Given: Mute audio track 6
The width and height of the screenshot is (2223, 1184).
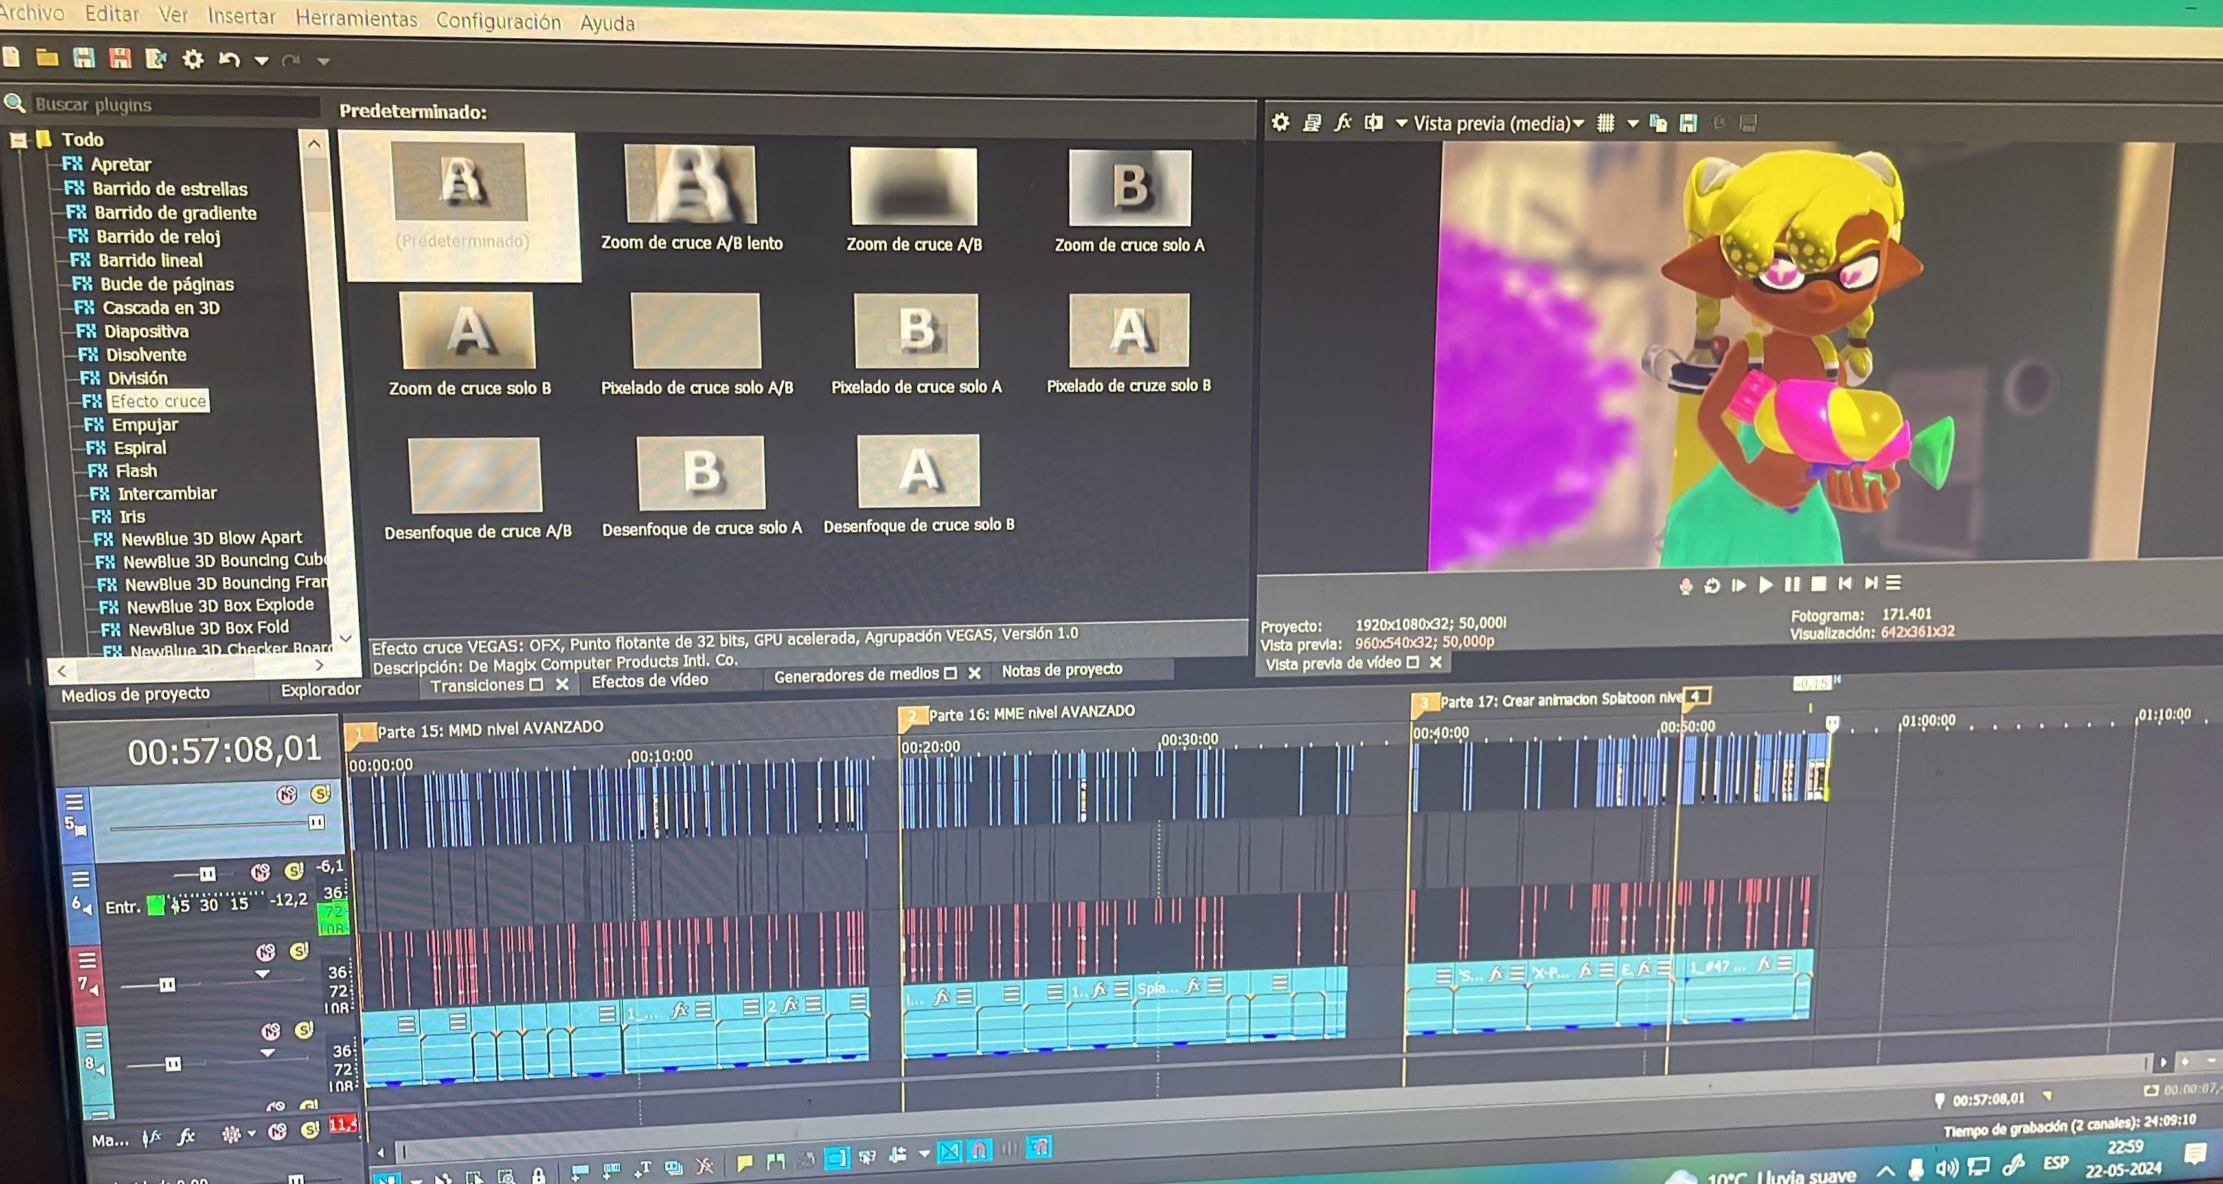Looking at the screenshot, I should [x=260, y=872].
